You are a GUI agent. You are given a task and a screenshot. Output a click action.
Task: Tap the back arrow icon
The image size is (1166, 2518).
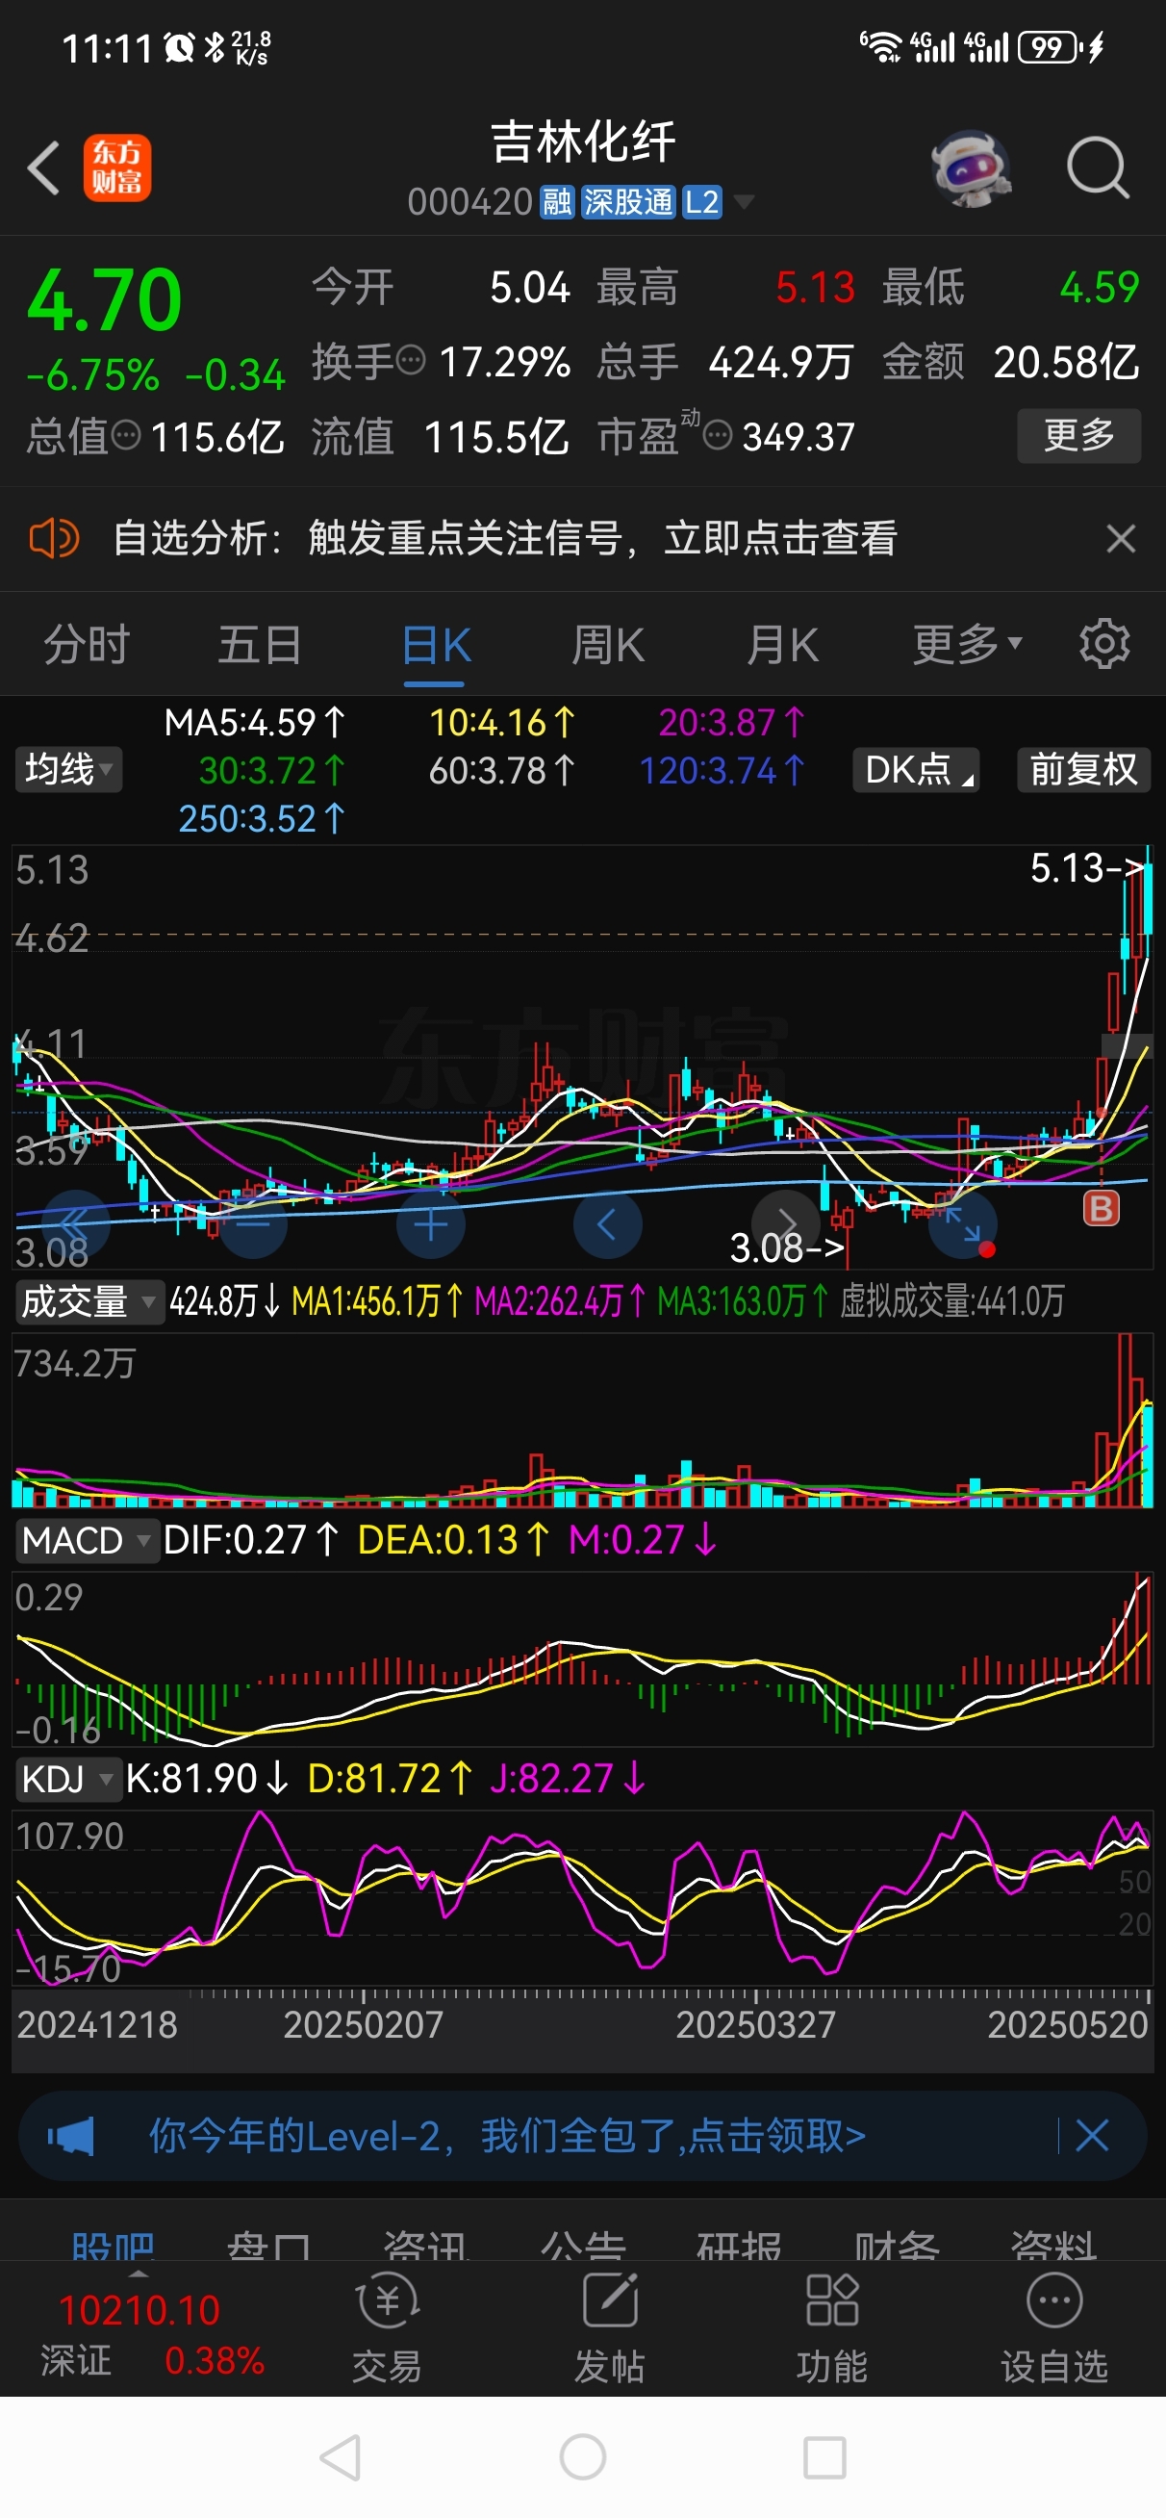pyautogui.click(x=44, y=168)
